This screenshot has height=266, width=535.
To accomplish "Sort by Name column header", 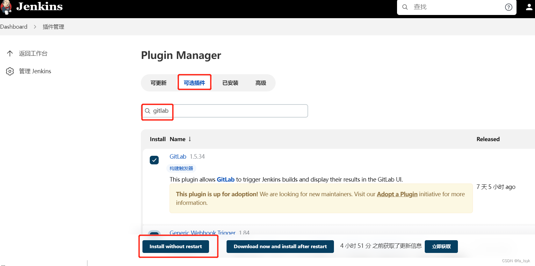I will tap(177, 139).
